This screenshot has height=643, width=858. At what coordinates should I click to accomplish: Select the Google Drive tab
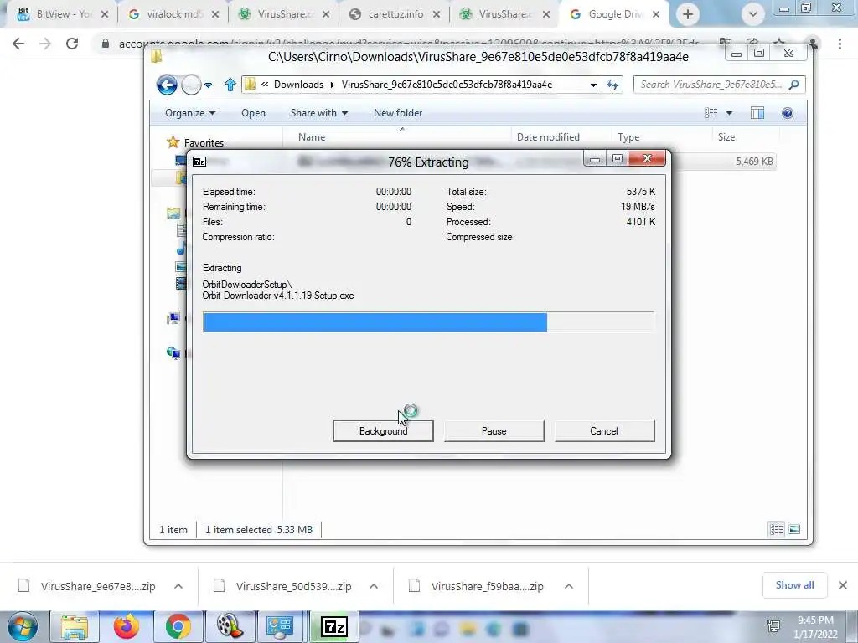pyautogui.click(x=614, y=14)
